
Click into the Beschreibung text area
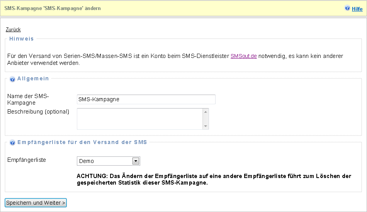click(140, 119)
